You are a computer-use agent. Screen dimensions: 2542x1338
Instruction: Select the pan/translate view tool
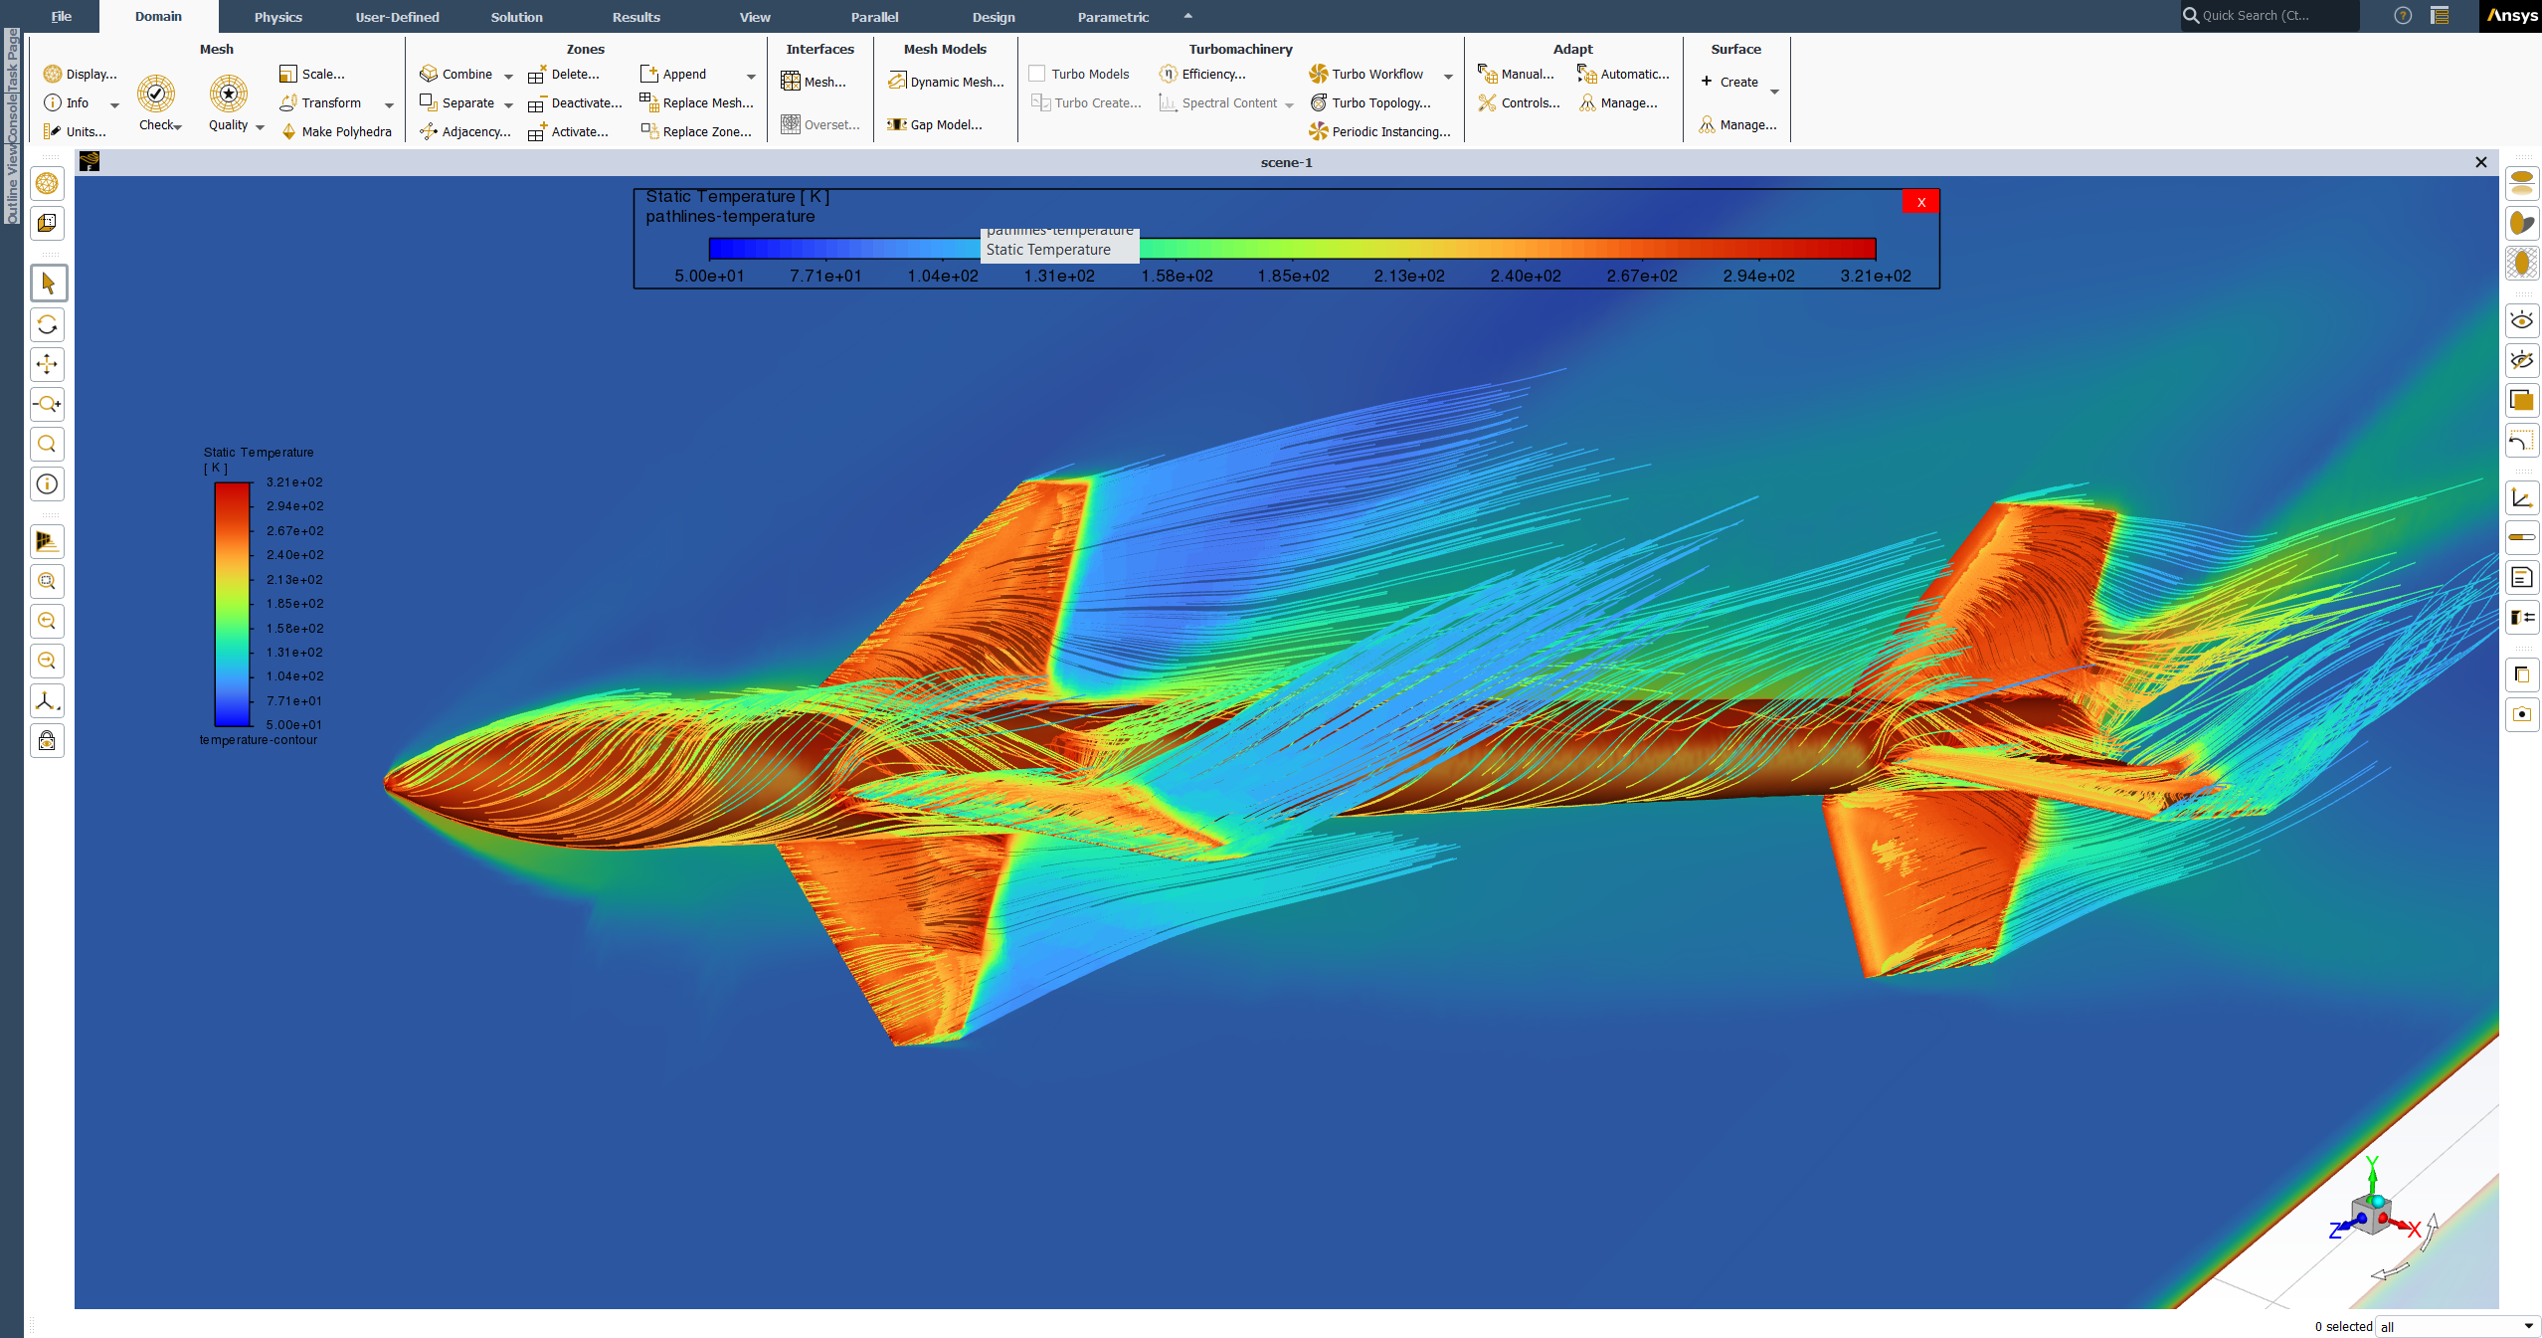coord(47,364)
